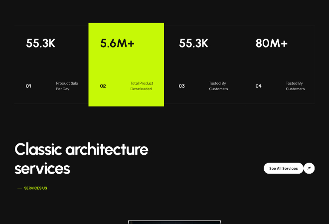Click the 80M+ figure
This screenshot has width=329, height=224.
pos(272,43)
